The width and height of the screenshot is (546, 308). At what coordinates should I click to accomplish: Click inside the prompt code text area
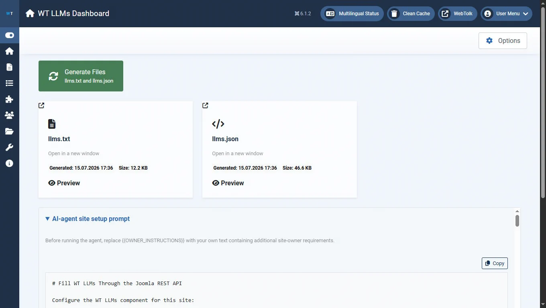pyautogui.click(x=276, y=290)
